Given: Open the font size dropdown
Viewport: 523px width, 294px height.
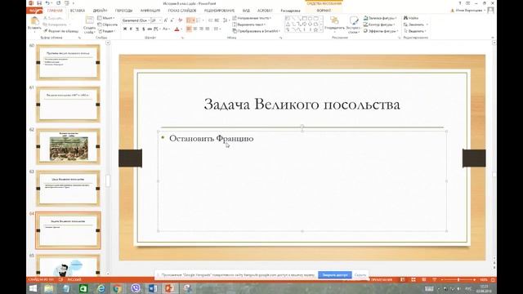Looking at the screenshot, I should point(160,20).
